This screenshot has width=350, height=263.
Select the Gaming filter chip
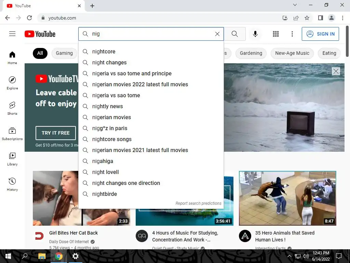[64, 53]
